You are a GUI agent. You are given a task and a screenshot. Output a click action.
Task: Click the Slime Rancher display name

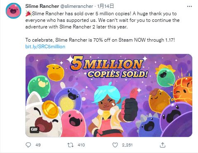pos(42,6)
